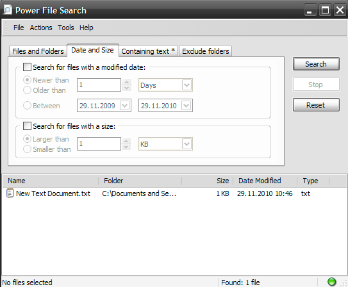Sort results by the Type column header
The height and width of the screenshot is (287, 348).
click(313, 181)
